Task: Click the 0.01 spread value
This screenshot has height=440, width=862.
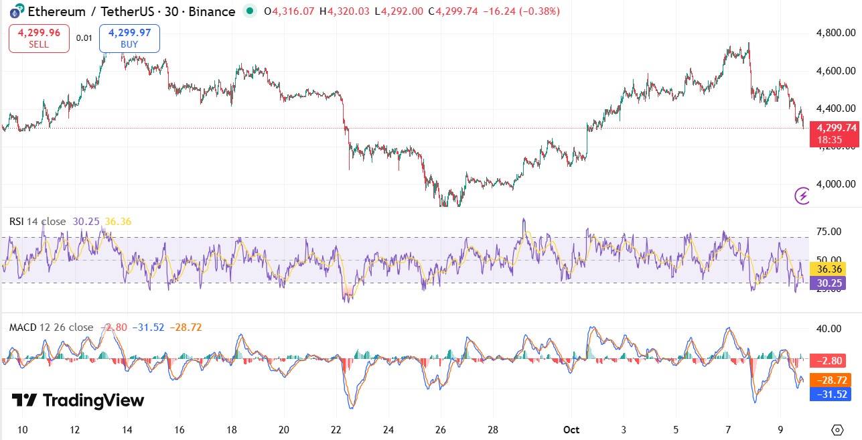Action: (x=84, y=38)
